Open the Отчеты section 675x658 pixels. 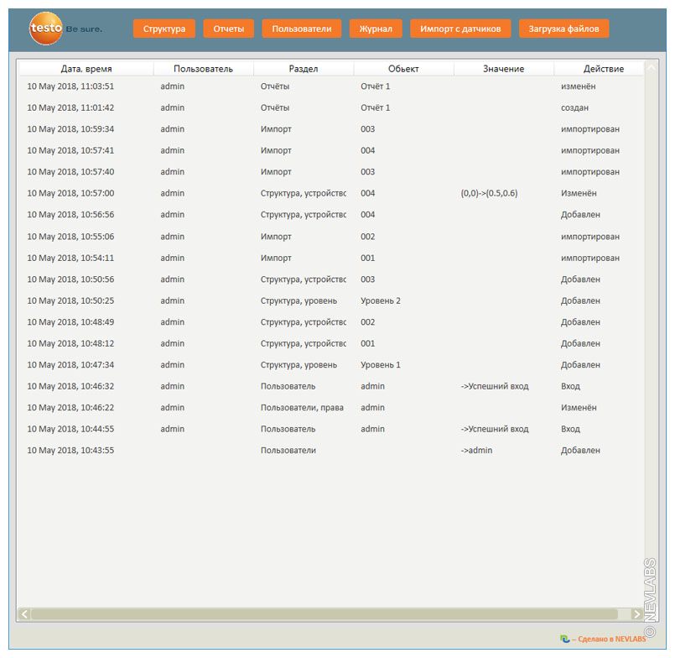click(228, 29)
